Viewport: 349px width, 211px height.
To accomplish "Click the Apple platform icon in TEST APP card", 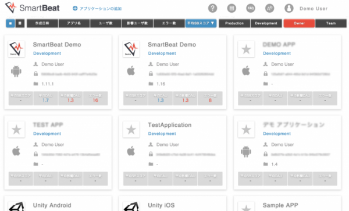I will click(x=16, y=151).
